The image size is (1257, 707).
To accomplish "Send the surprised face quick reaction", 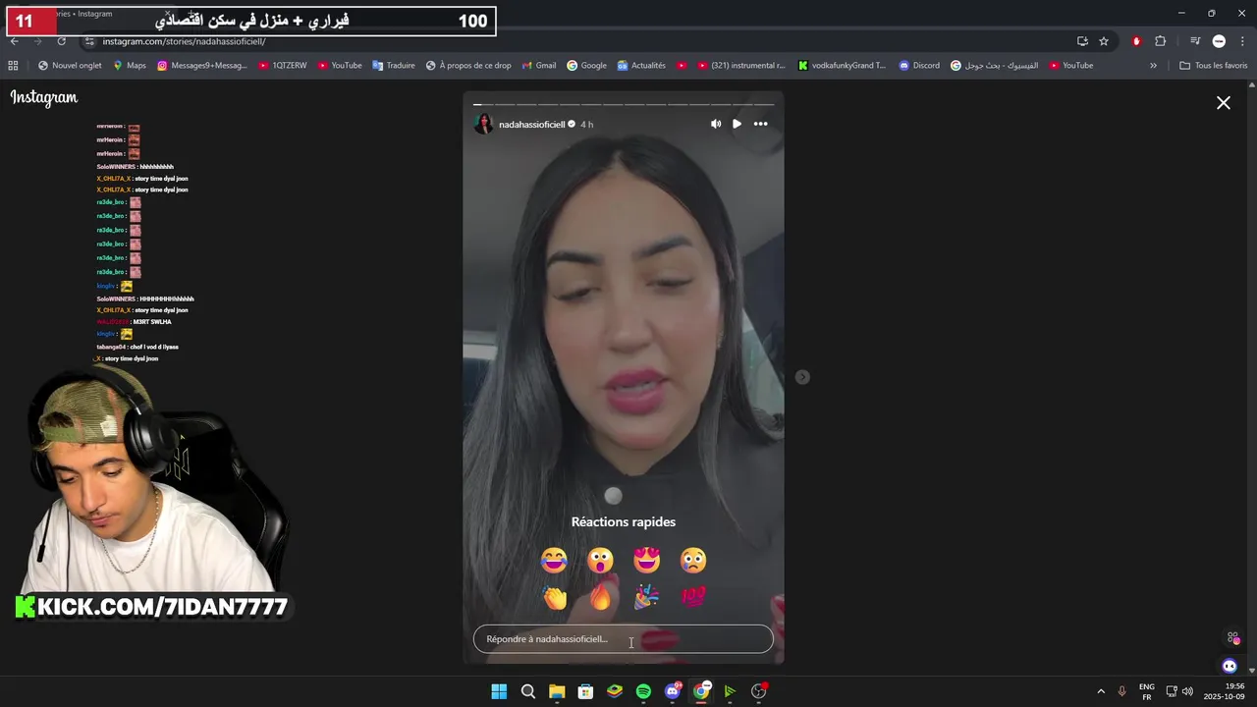I will [600, 561].
